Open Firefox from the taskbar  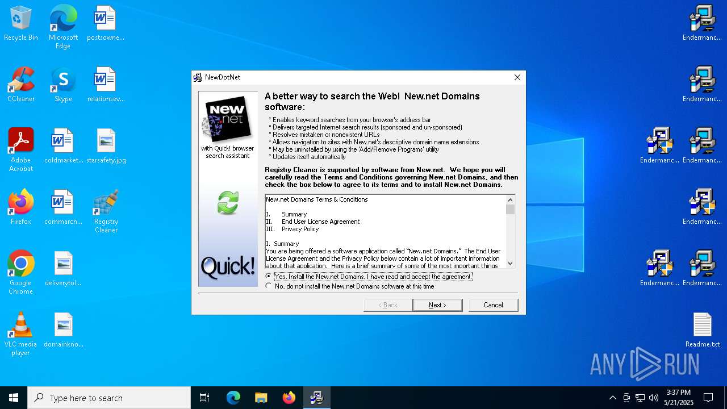point(289,398)
